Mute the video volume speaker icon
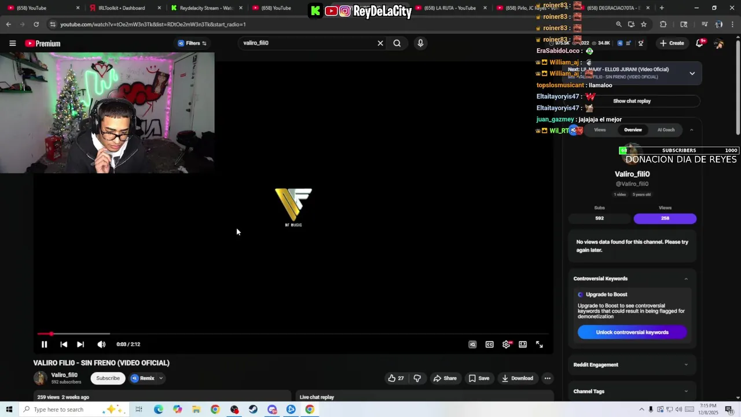Viewport: 741px width, 417px height. (x=101, y=344)
